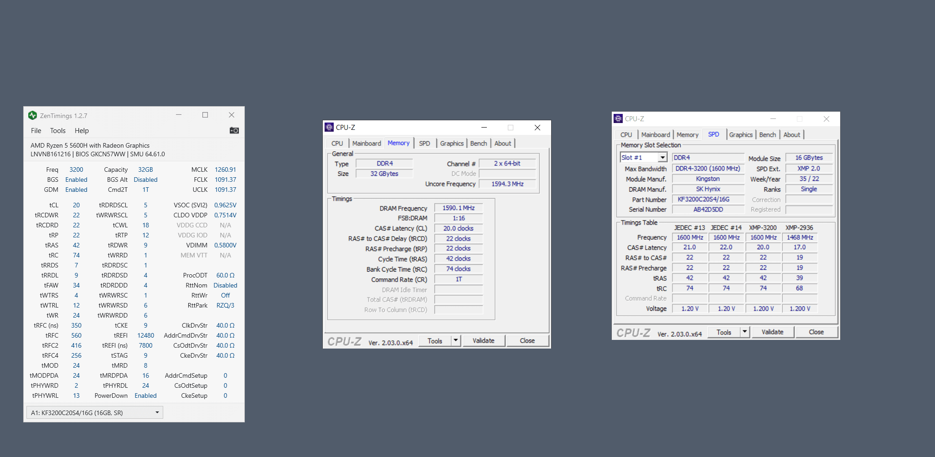Switch to SPD tab in middle CPU-Z window
This screenshot has width=935, height=457.
click(x=424, y=143)
